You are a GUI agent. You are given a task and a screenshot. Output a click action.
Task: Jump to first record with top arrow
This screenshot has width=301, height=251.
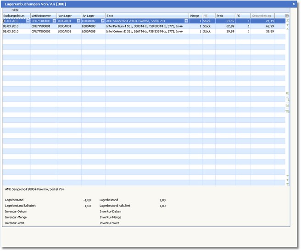click(x=287, y=21)
